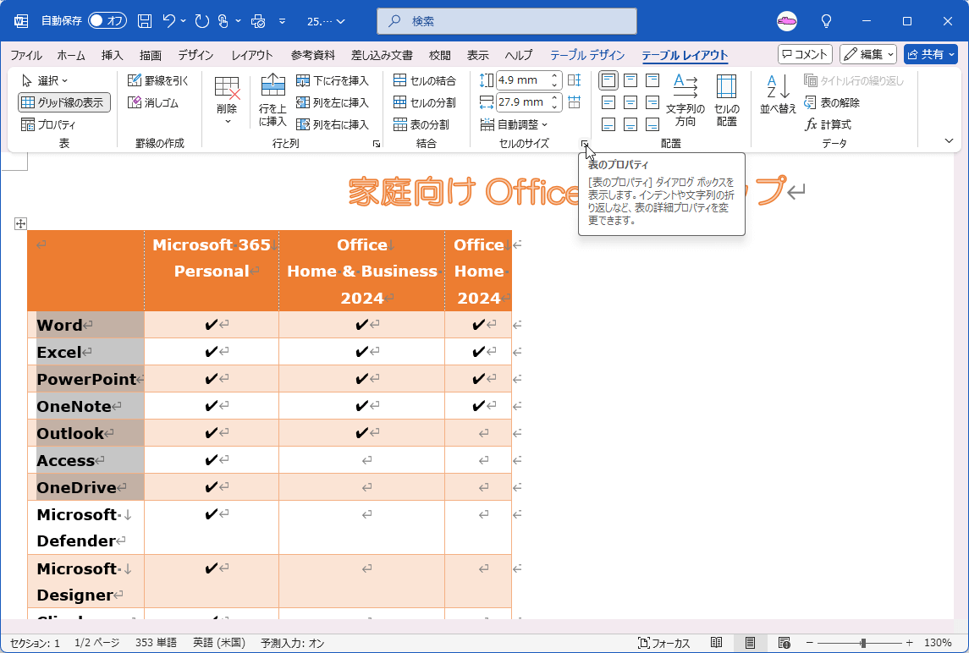The height and width of the screenshot is (653, 969).
Task: Insert a row above with 行を上に挿入
Action: click(x=273, y=101)
